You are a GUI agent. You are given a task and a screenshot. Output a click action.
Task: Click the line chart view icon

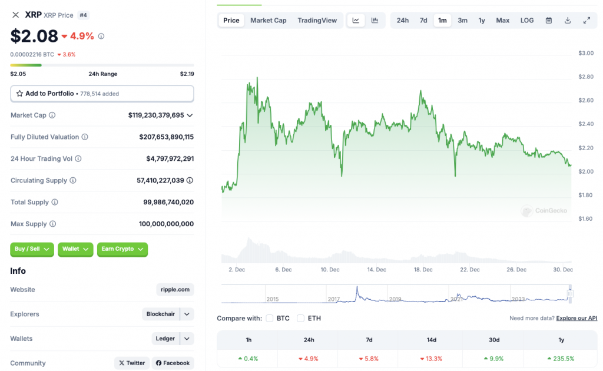(x=356, y=21)
